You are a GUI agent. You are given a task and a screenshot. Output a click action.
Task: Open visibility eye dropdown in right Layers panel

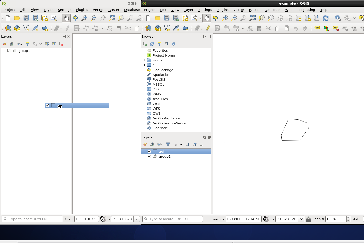click(x=160, y=144)
